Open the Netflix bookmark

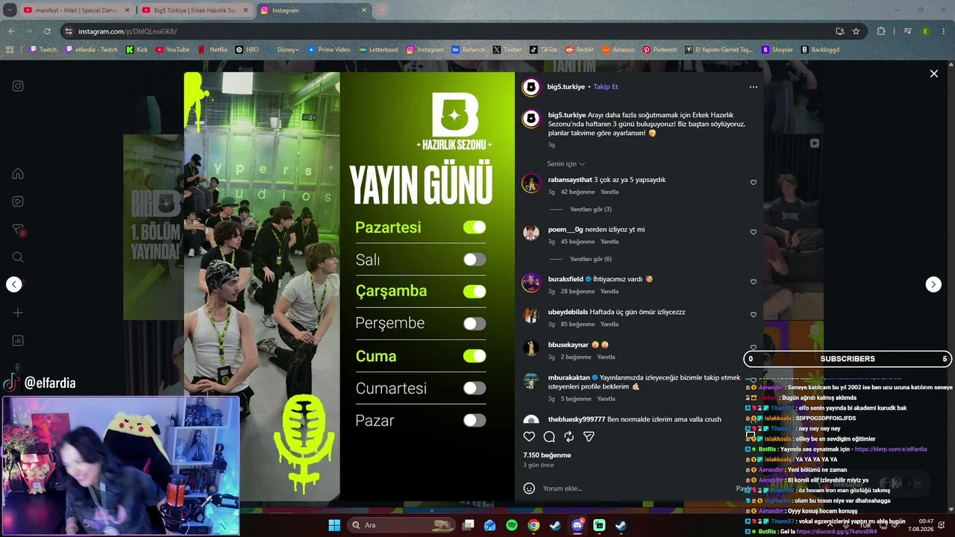(213, 50)
